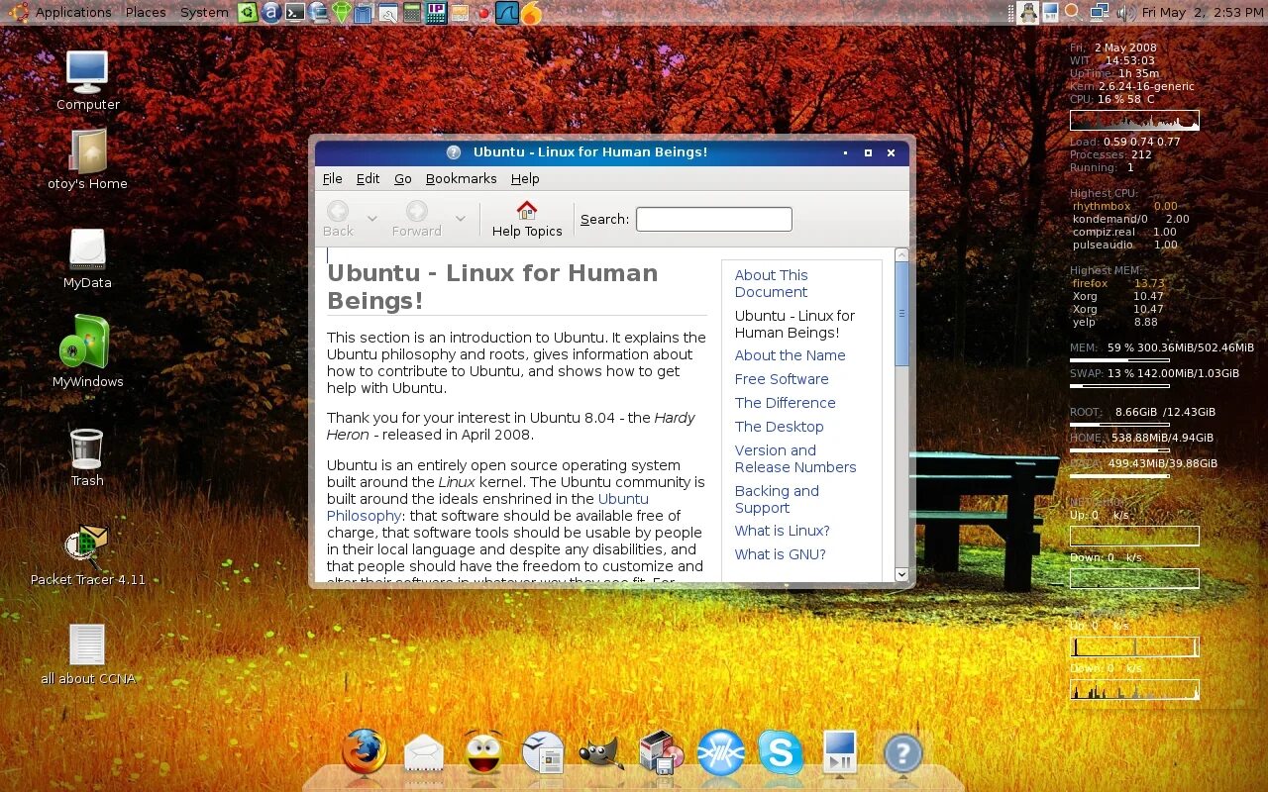Open the 'Free Software' link

click(782, 379)
